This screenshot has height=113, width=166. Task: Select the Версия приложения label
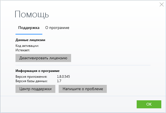tap(32, 77)
